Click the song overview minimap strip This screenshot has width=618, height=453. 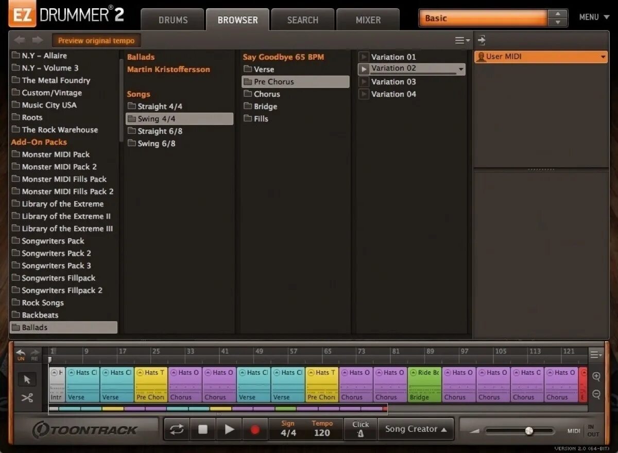click(218, 409)
